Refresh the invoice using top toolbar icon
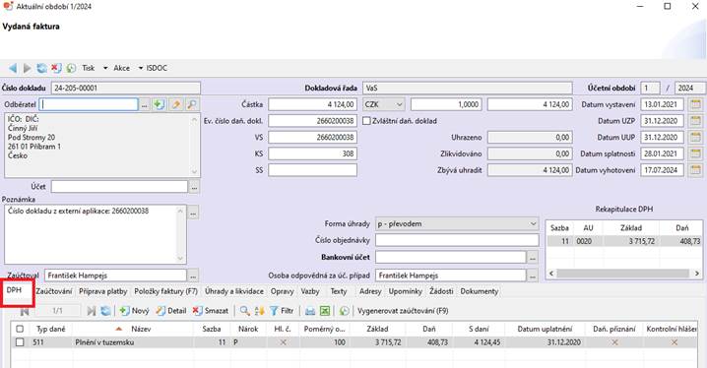Image resolution: width=707 pixels, height=368 pixels. click(41, 68)
